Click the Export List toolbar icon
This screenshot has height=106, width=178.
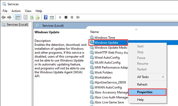(38, 17)
